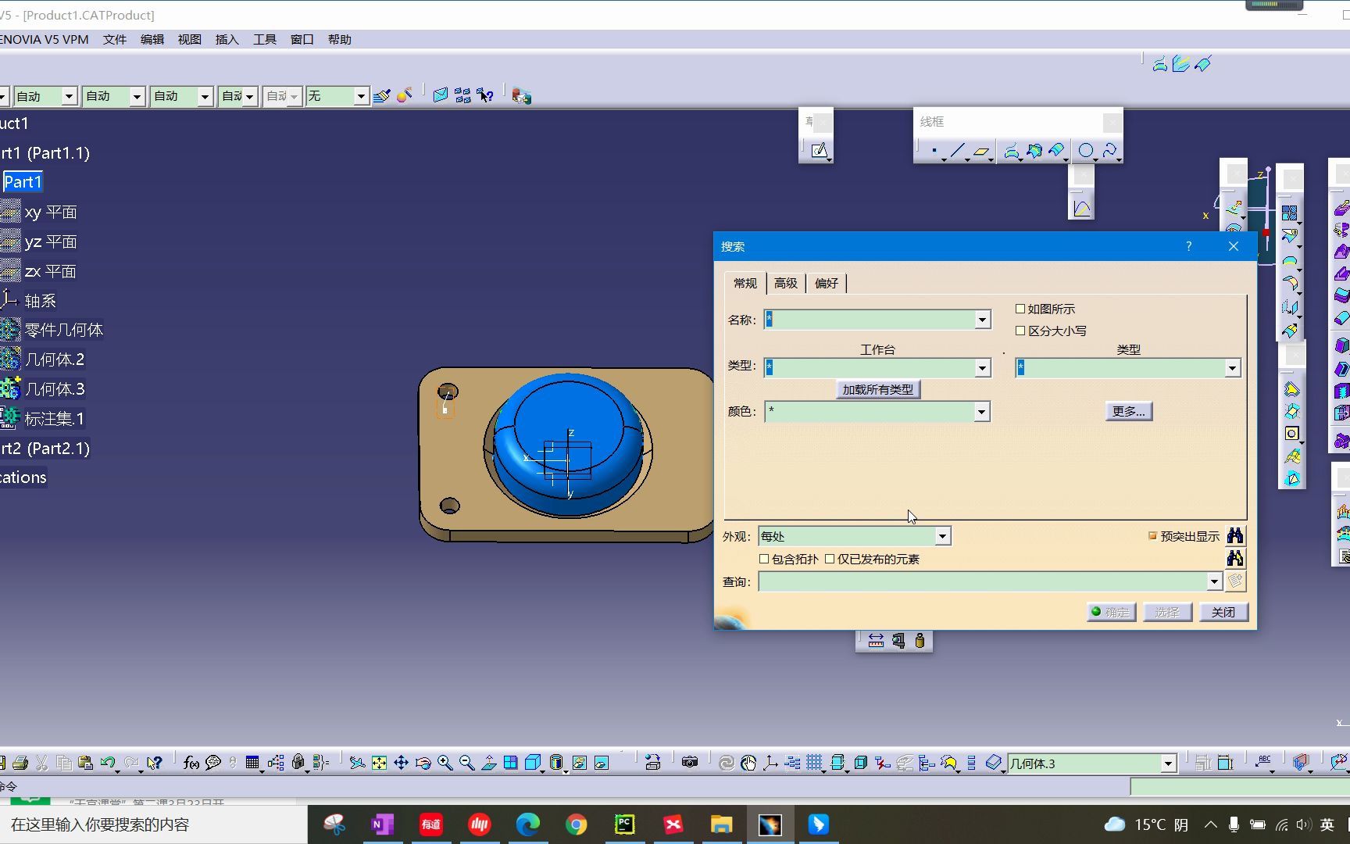This screenshot has height=844, width=1350.
Task: Click the Point tool in wireframe toolbar
Action: 934,150
